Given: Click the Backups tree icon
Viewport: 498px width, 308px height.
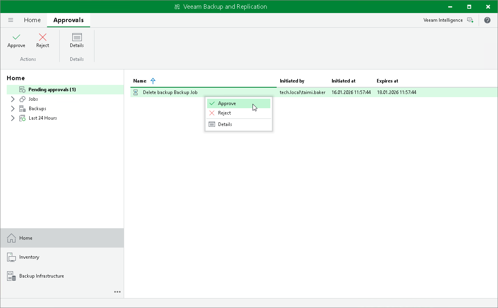Looking at the screenshot, I should [x=23, y=109].
